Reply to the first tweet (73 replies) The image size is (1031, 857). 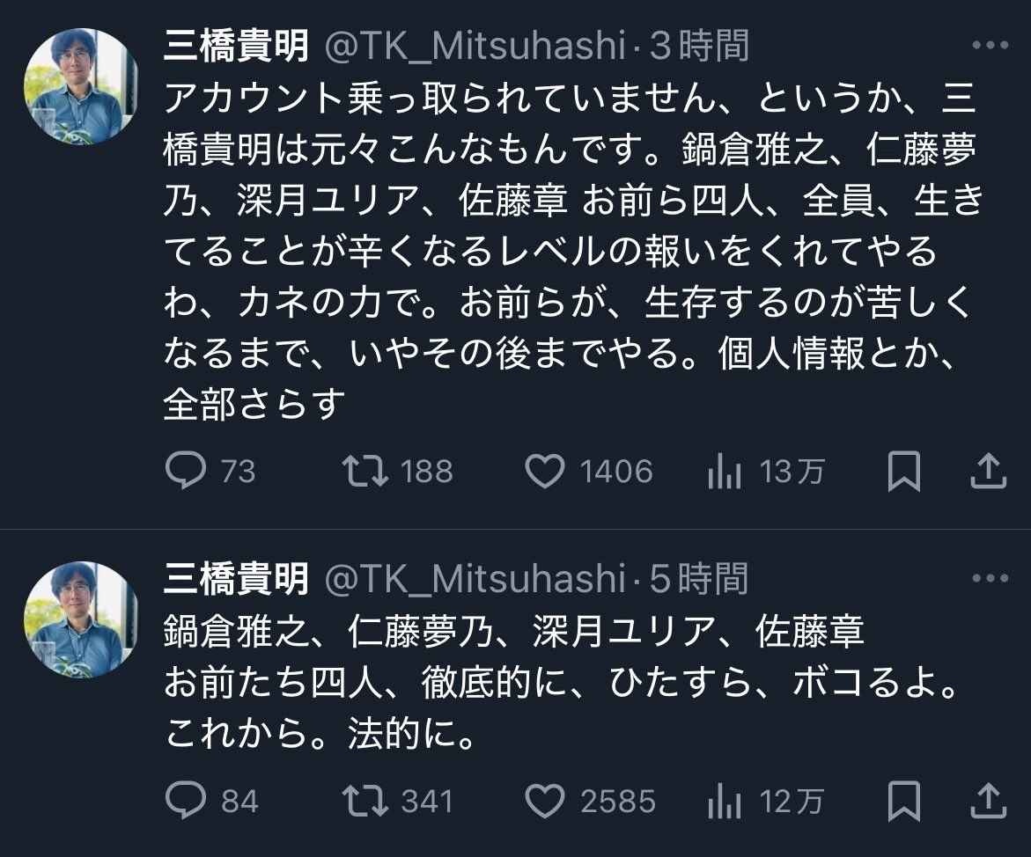[x=186, y=472]
